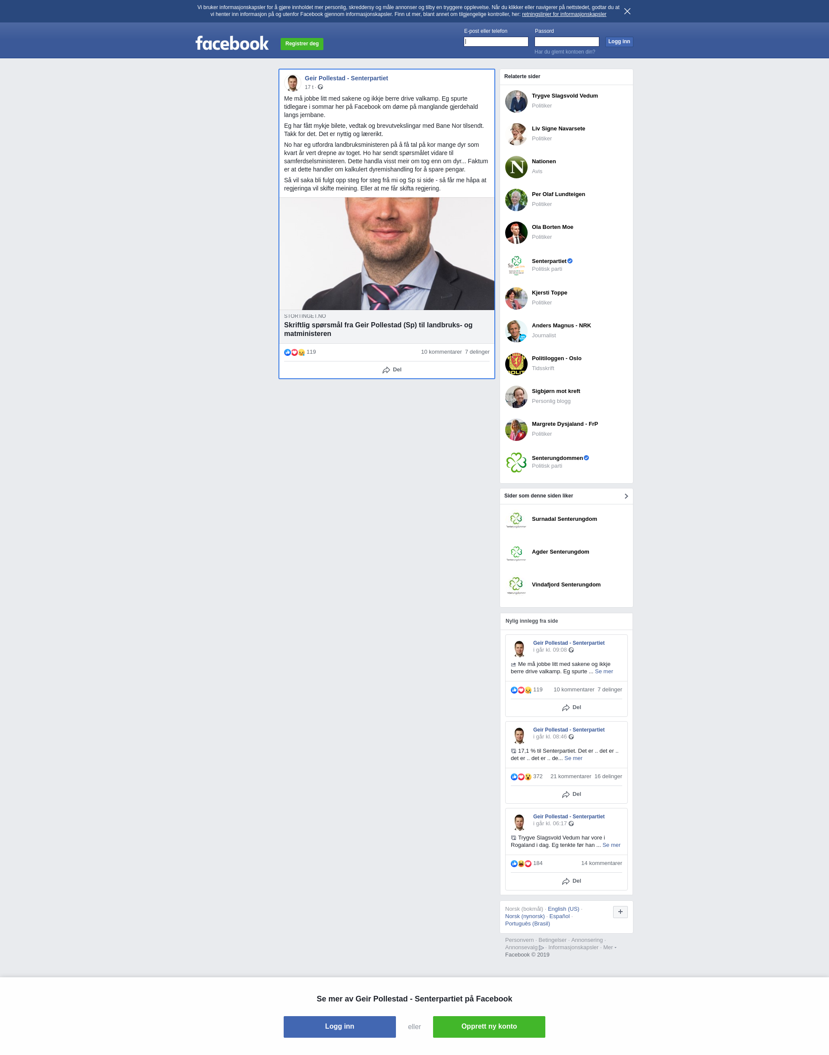
Task: Click the green Registrer deg button
Action: point(302,44)
